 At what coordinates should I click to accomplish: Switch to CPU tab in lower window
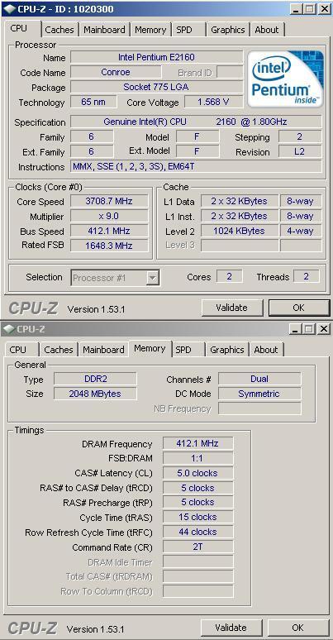pyautogui.click(x=18, y=350)
